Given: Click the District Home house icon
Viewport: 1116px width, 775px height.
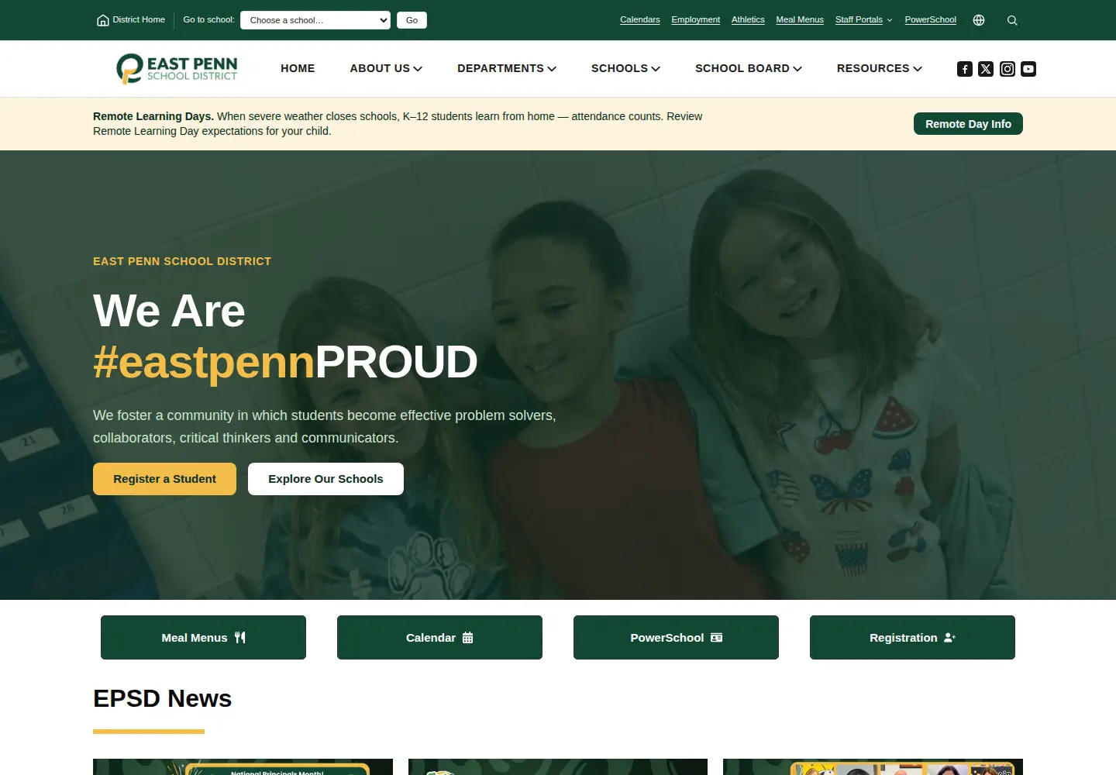Looking at the screenshot, I should tap(102, 20).
